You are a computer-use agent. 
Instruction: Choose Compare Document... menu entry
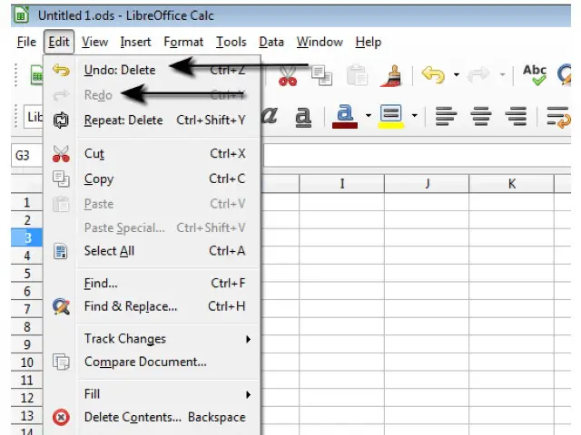(153, 362)
